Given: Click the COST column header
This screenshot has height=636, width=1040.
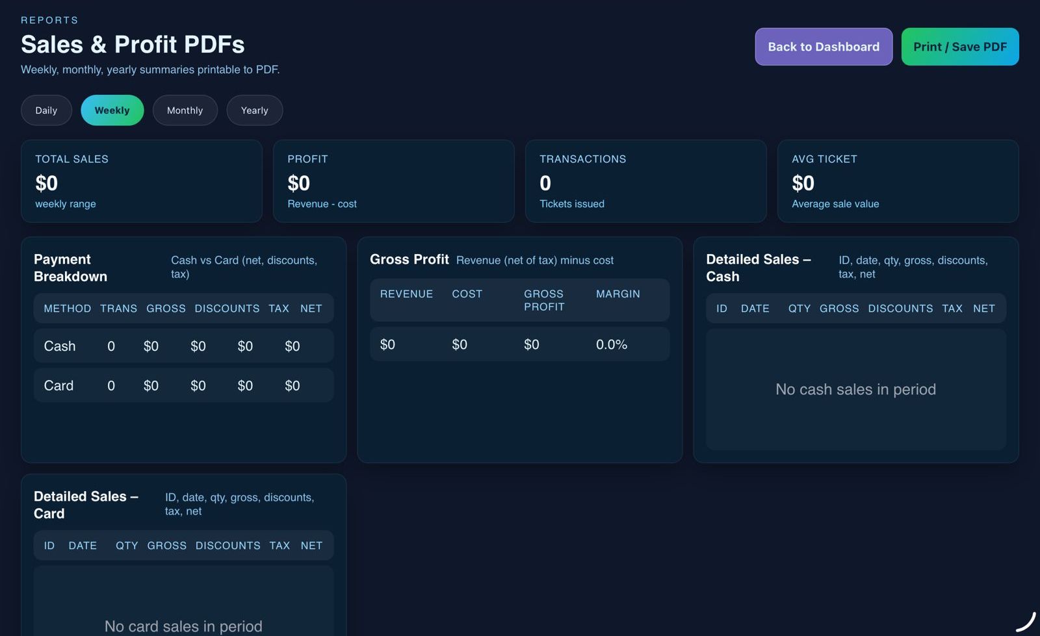Looking at the screenshot, I should [x=467, y=294].
